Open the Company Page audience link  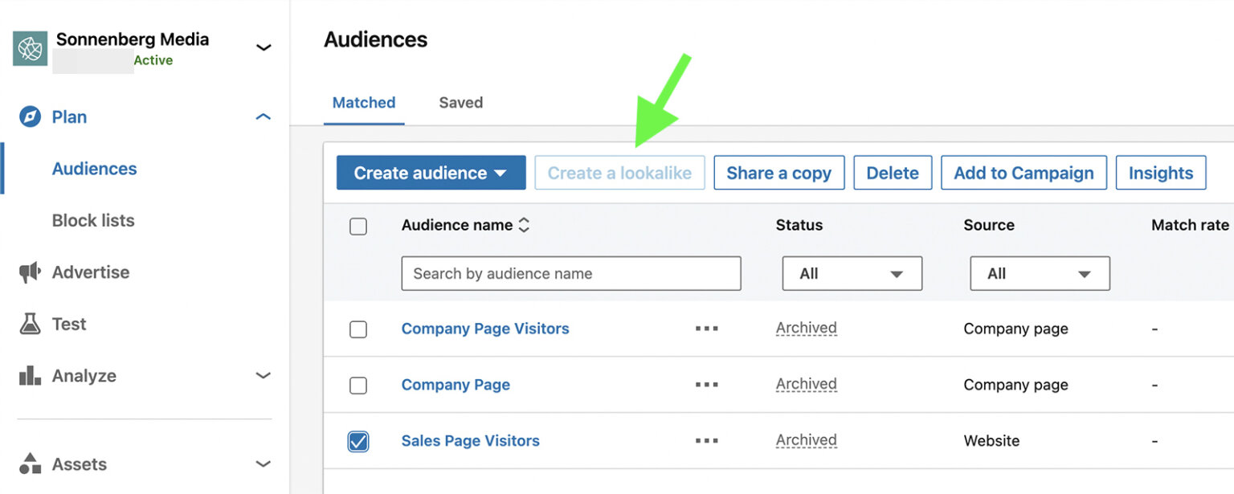[456, 385]
